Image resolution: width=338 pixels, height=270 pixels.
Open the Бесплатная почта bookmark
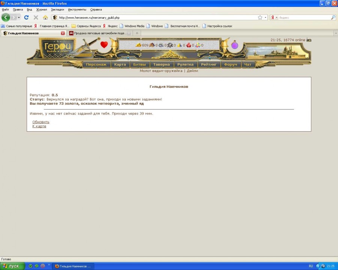183,26
